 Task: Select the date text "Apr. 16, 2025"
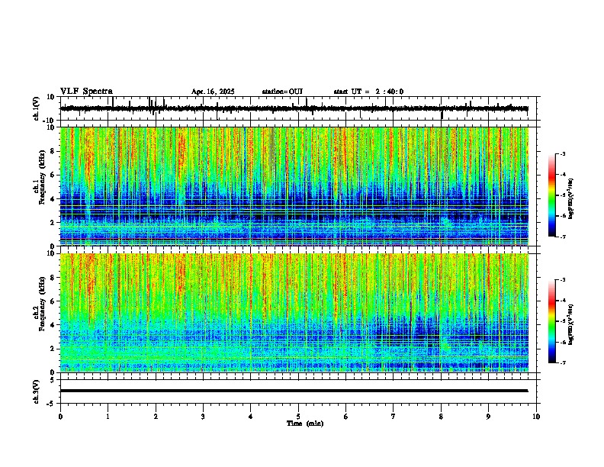pos(213,92)
